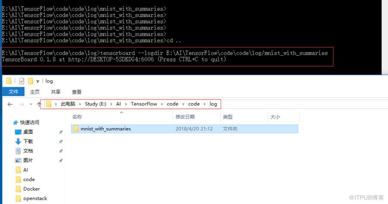Unpin 桌面 using its pin icon

(x=61, y=132)
